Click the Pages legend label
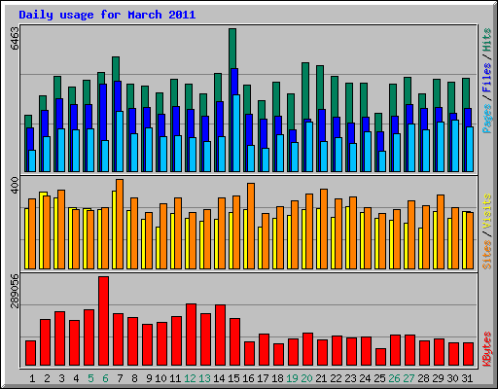This screenshot has width=498, height=389. click(x=486, y=119)
